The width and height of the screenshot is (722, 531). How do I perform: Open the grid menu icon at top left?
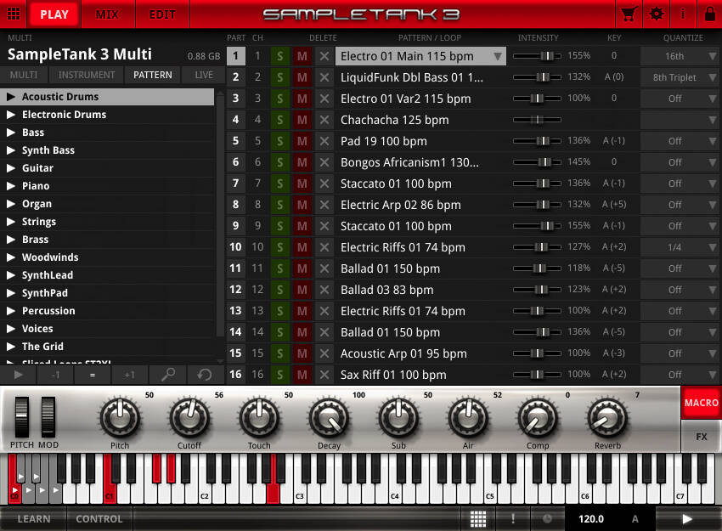coord(14,14)
